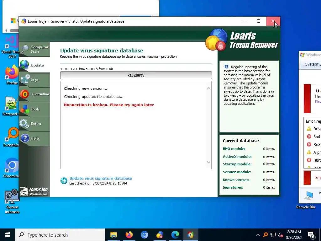Click the Loaris Trojan Remover taskbar icon

[160, 235]
